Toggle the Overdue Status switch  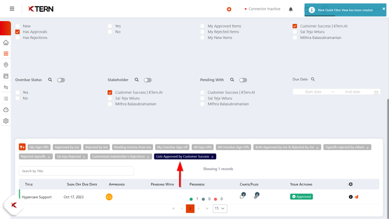61,80
